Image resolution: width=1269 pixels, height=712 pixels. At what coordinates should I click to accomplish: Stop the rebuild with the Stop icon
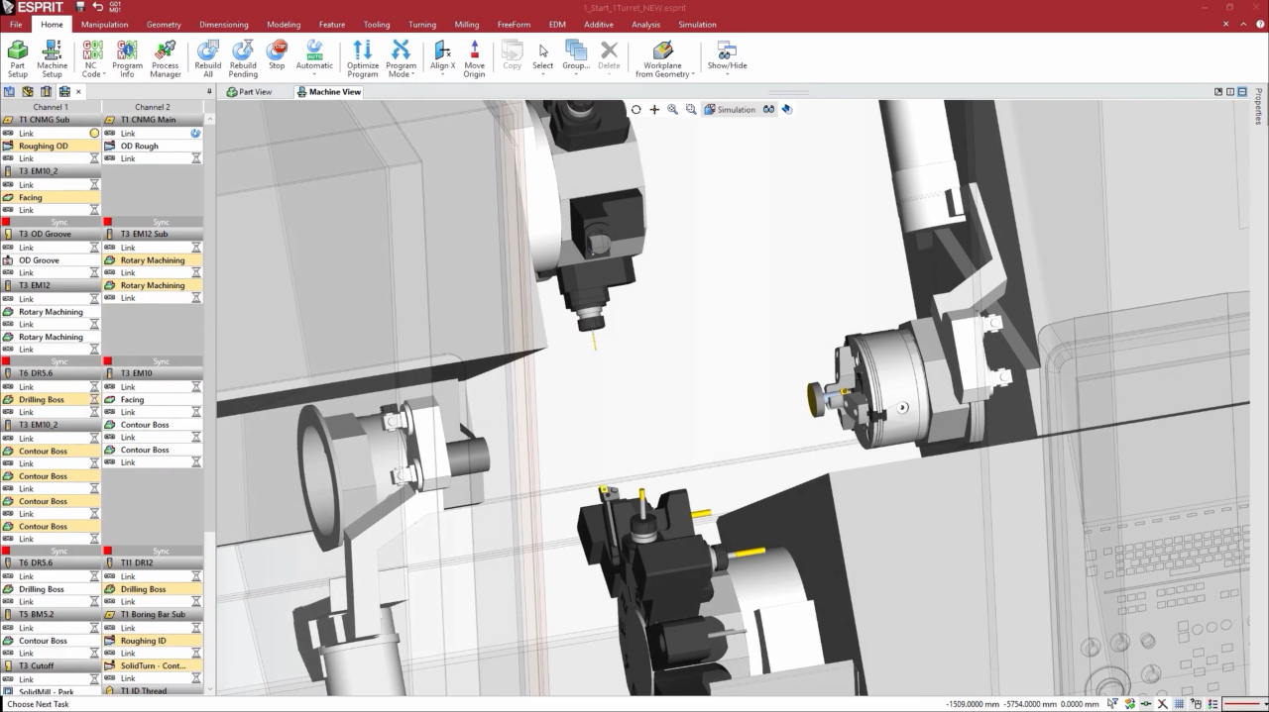(x=277, y=55)
